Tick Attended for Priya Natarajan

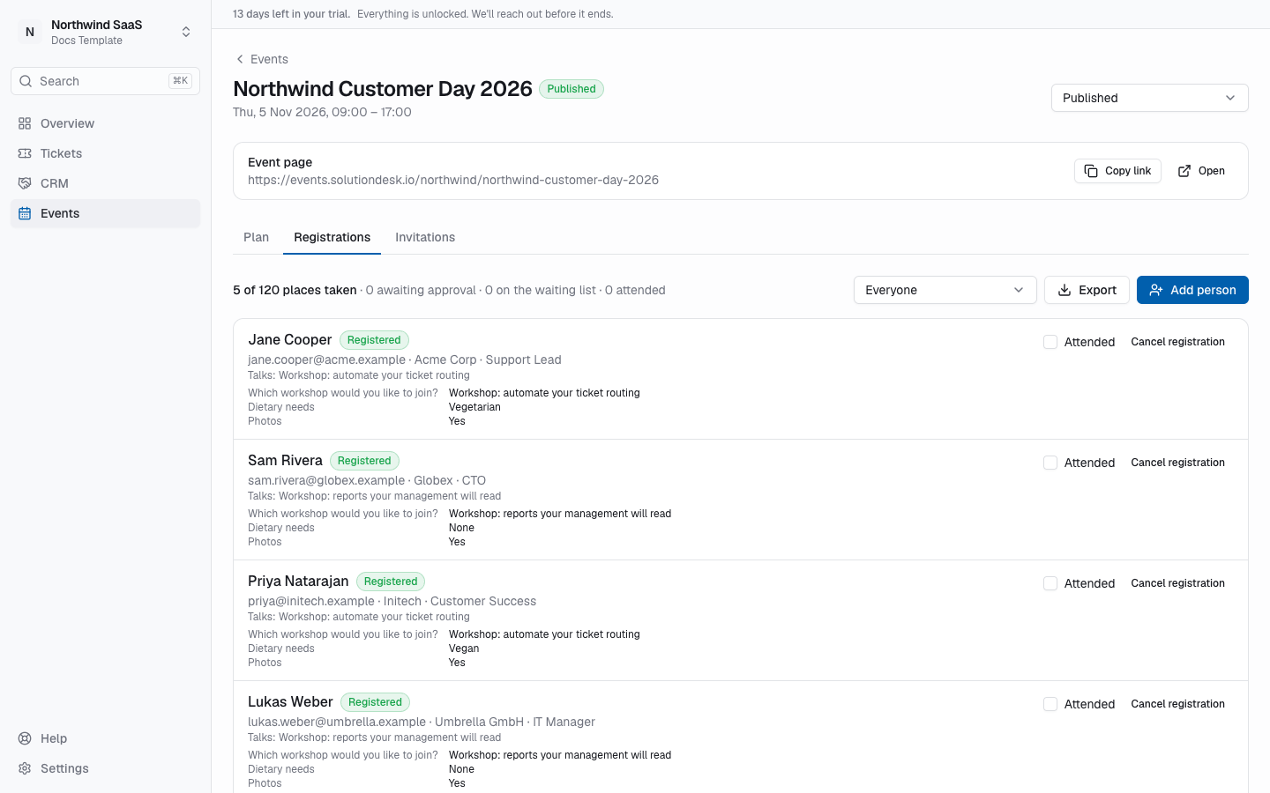pos(1050,583)
